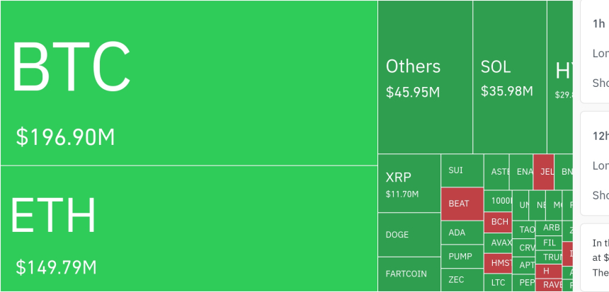The width and height of the screenshot is (609, 292).
Task: Select the AVAX cell
Action: coord(499,243)
